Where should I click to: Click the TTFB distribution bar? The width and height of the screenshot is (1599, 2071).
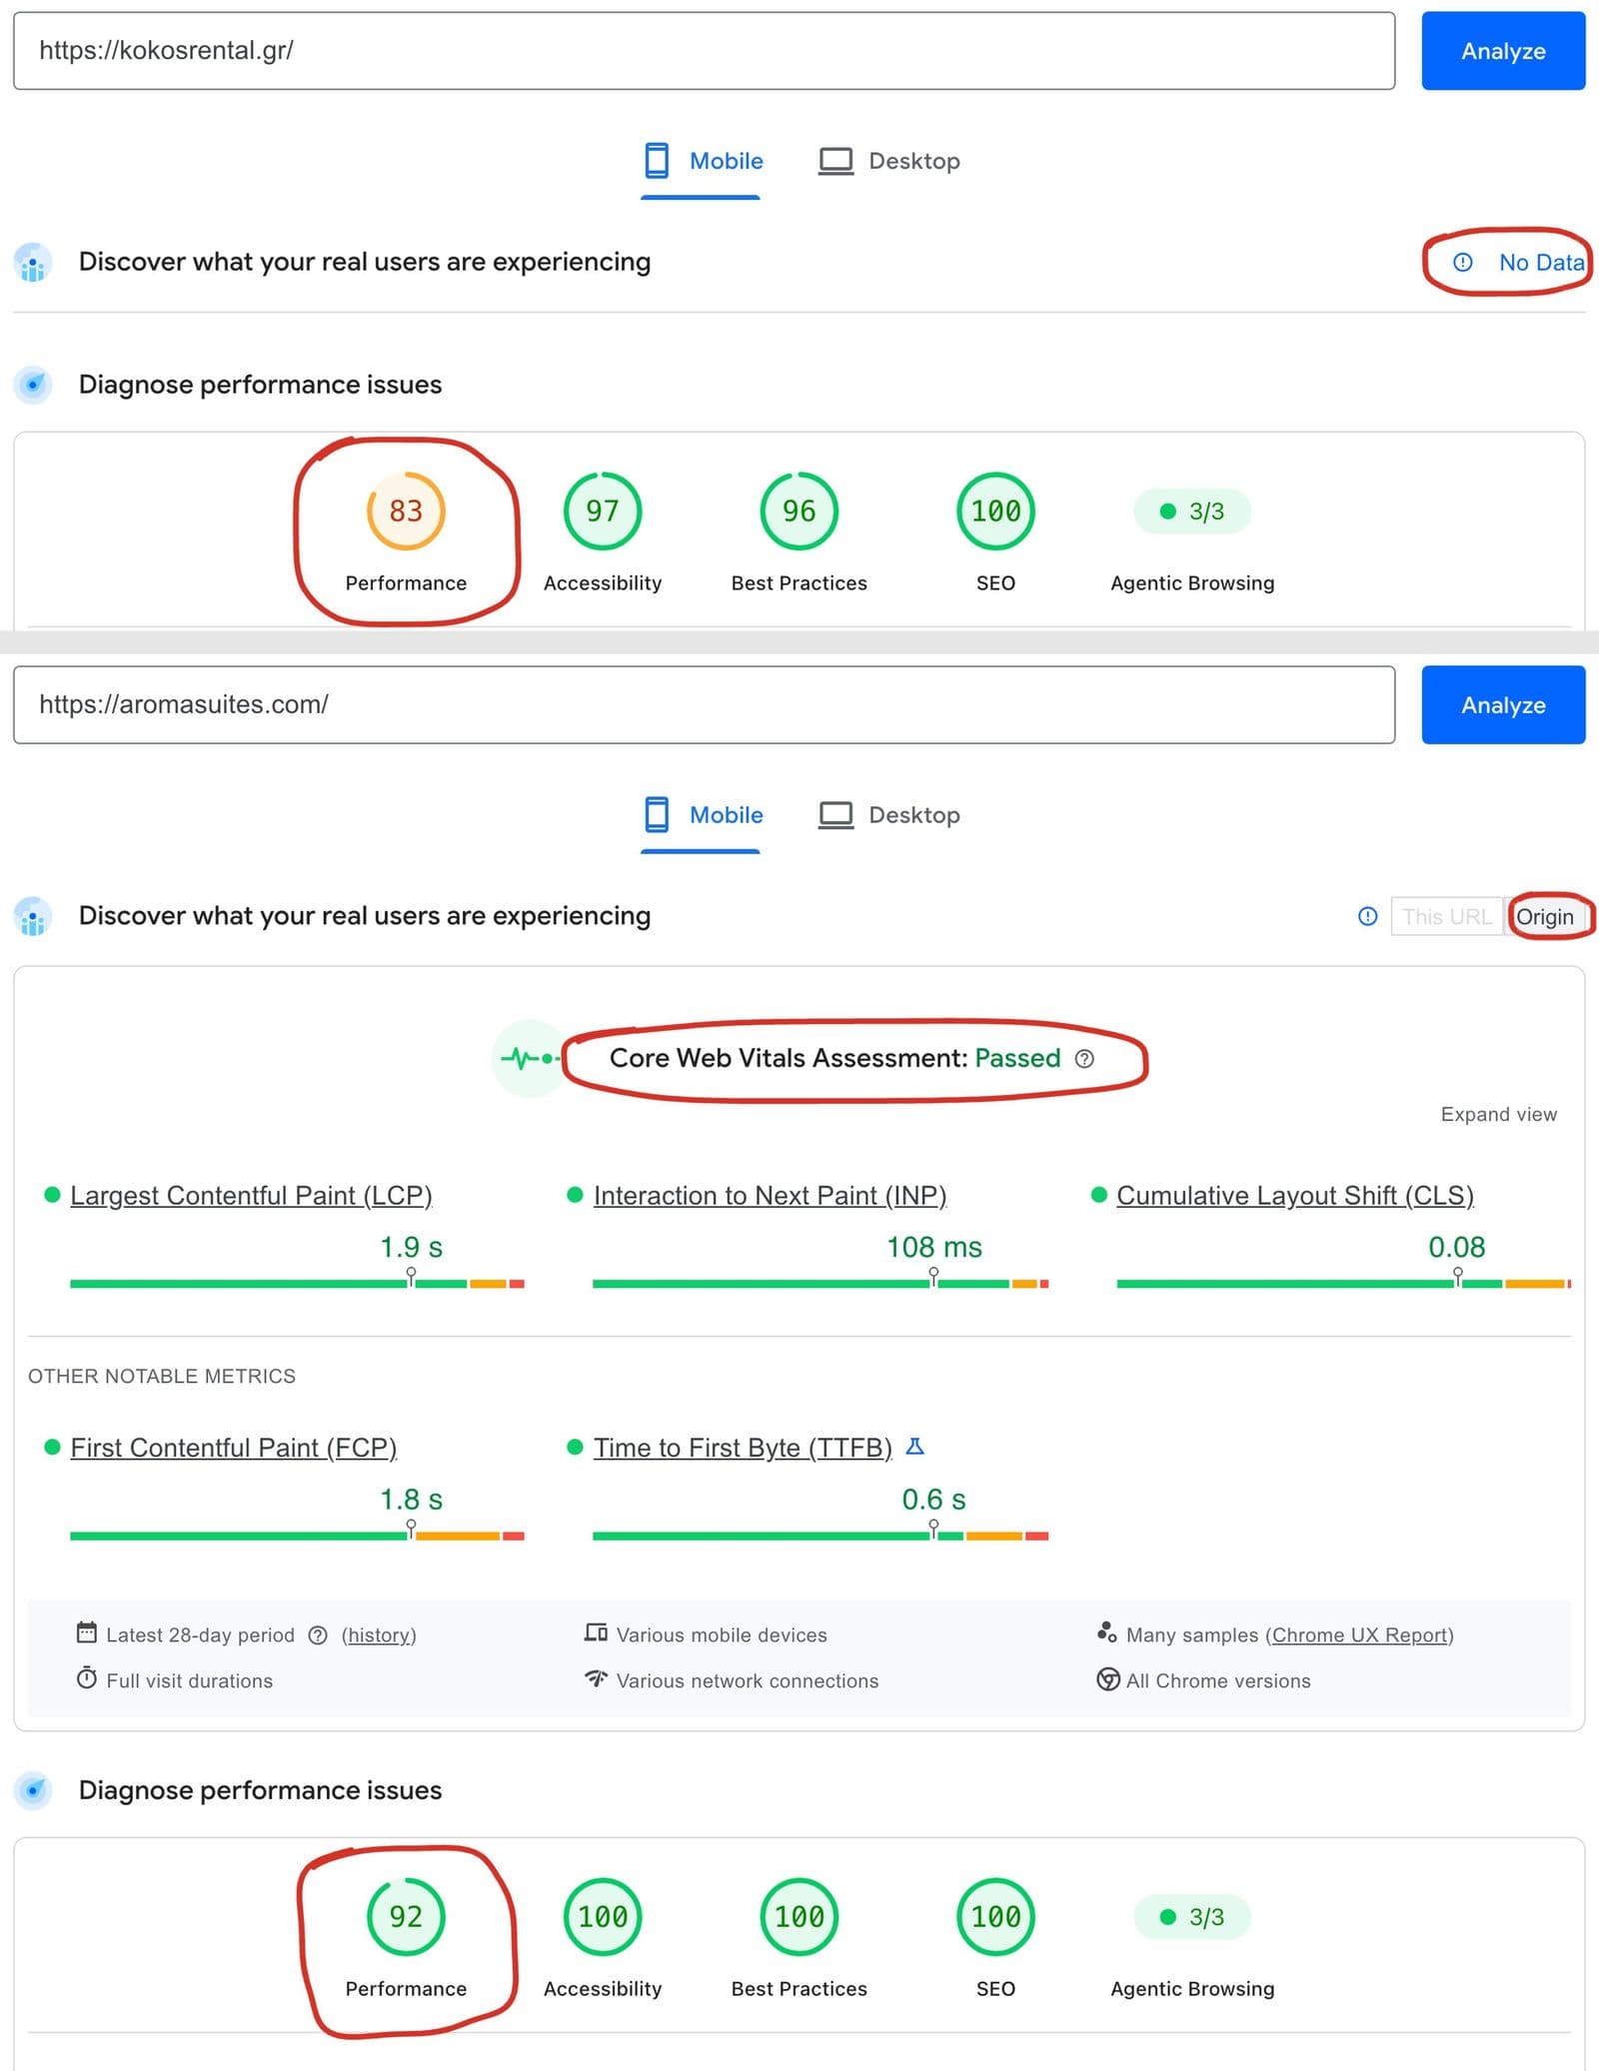(820, 1536)
